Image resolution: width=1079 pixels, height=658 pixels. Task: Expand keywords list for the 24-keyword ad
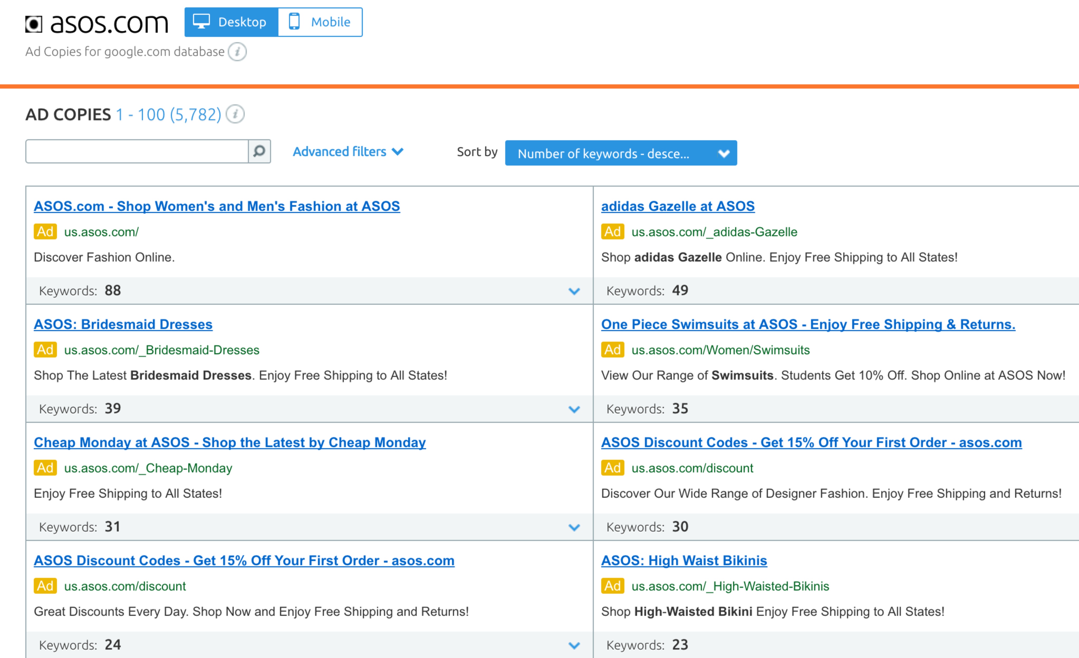(574, 646)
